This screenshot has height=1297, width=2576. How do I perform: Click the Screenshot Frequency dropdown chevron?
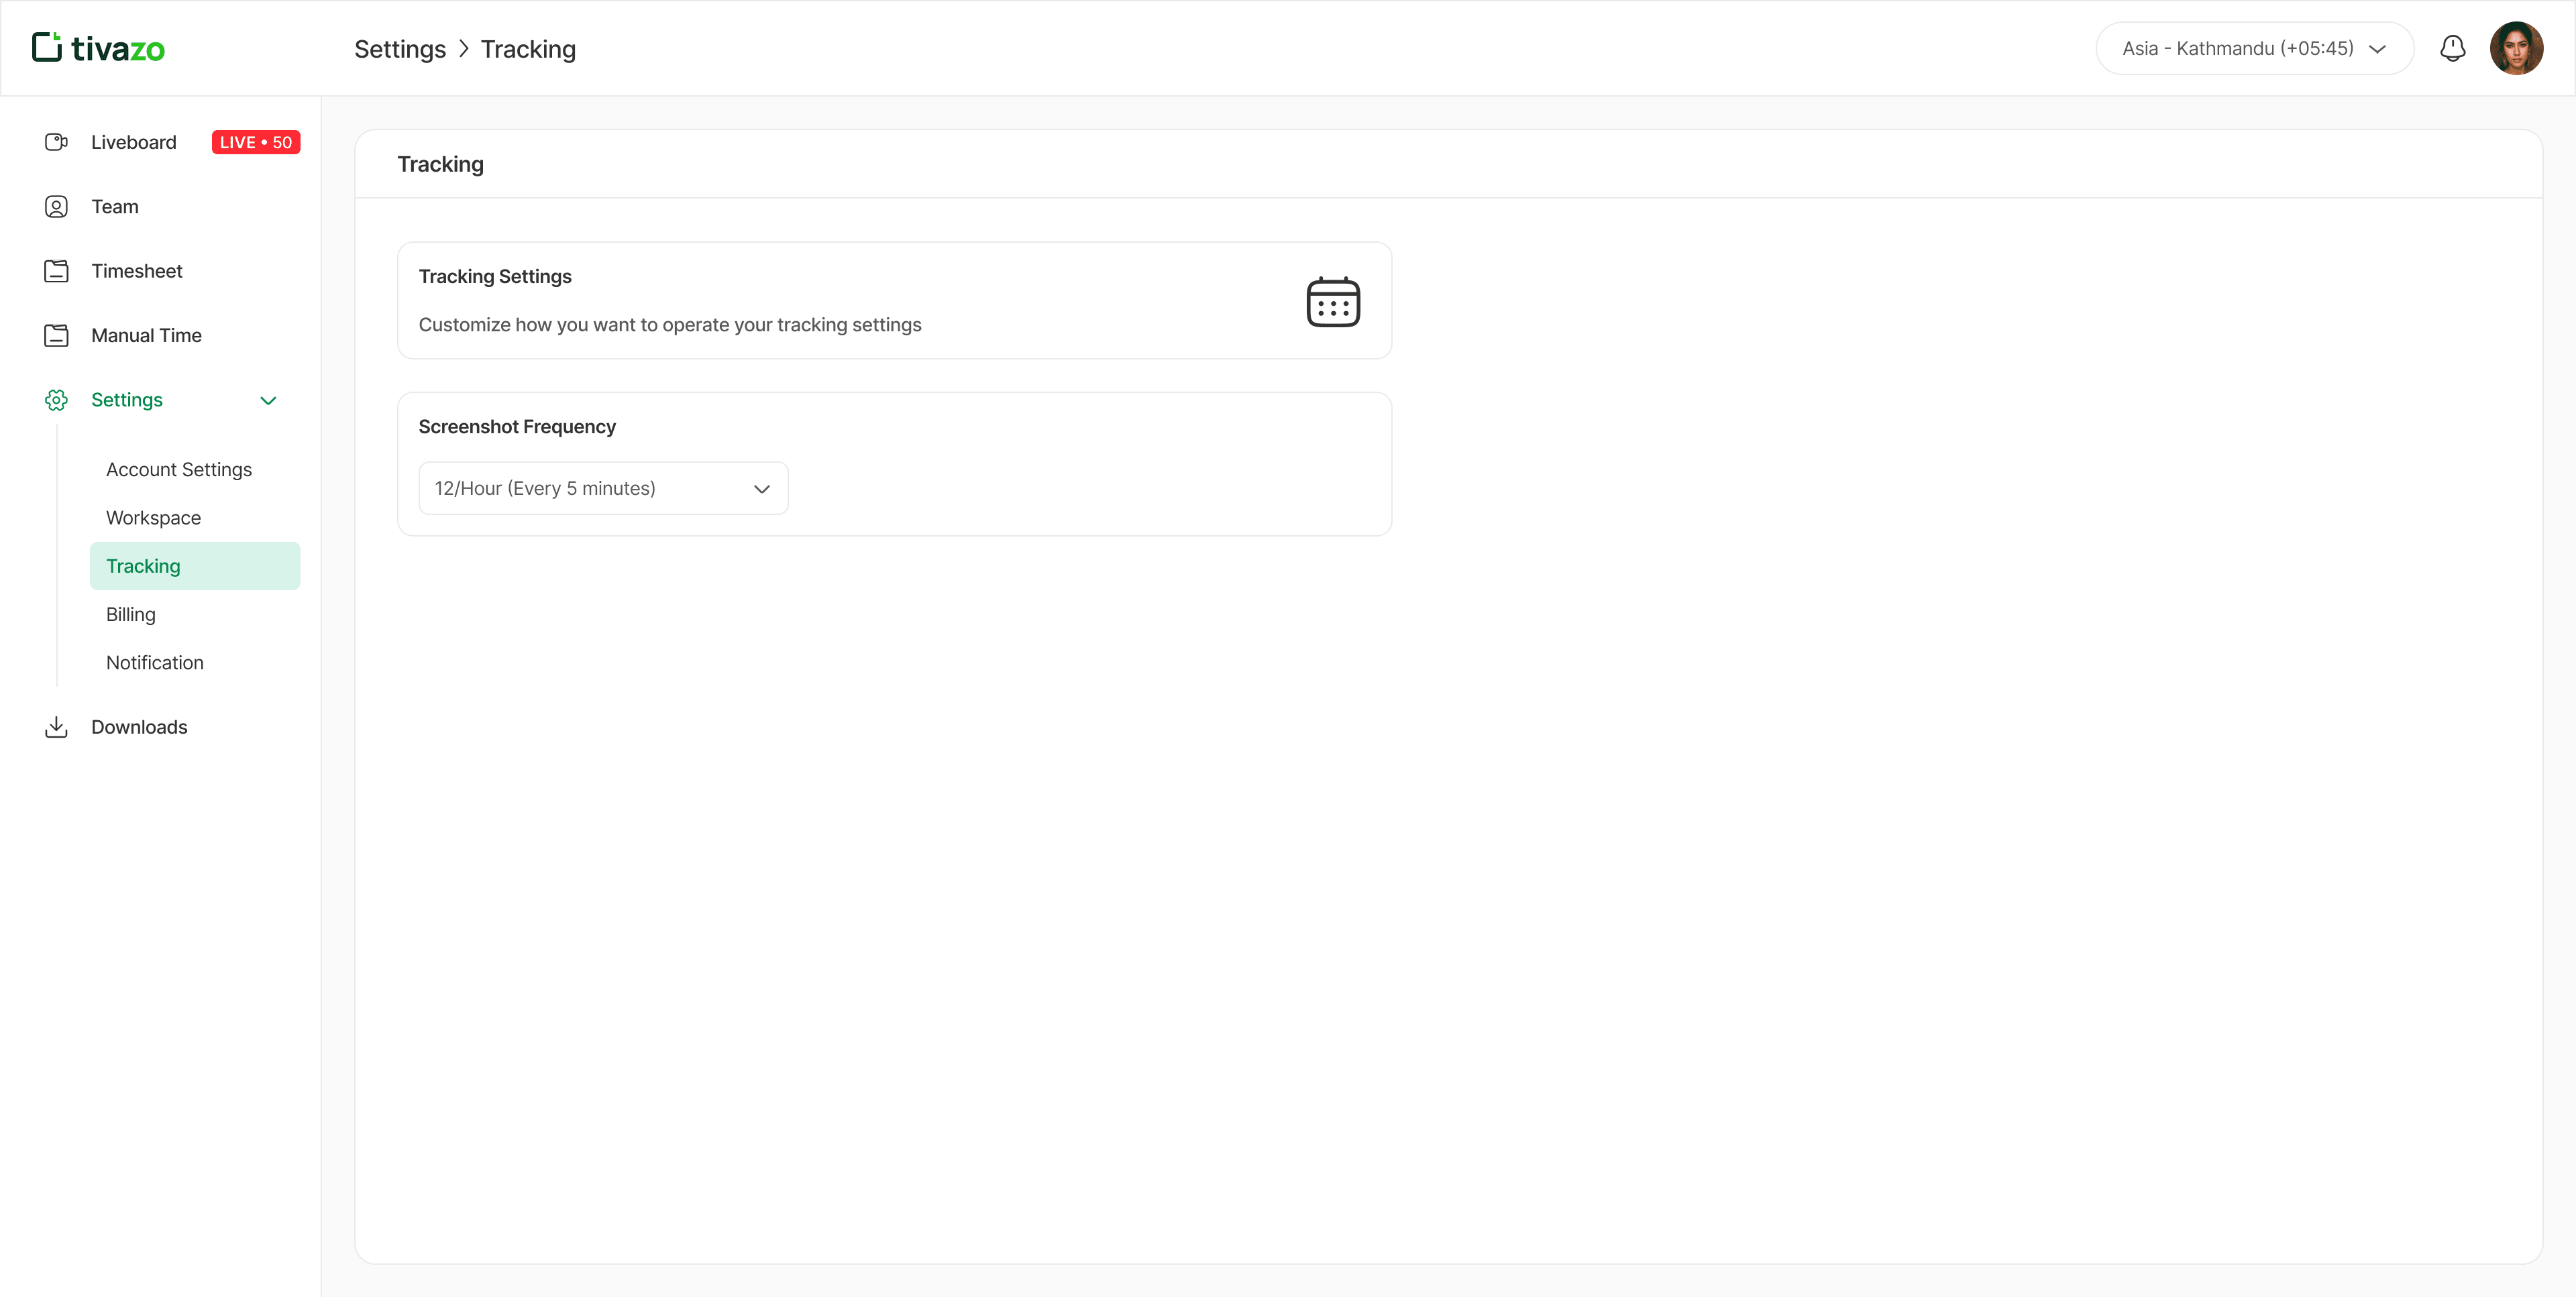[761, 489]
